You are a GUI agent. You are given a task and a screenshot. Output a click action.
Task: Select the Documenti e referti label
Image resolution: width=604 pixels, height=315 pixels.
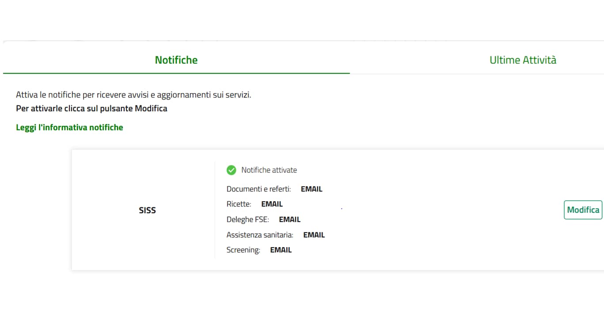258,189
